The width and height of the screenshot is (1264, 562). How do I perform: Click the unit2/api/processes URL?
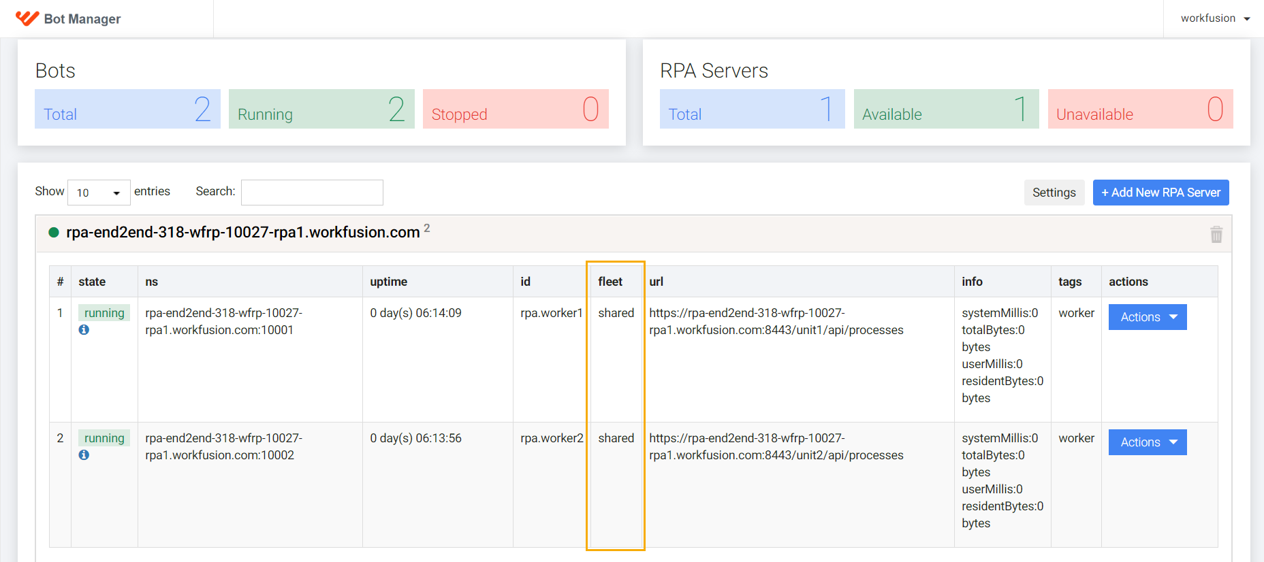(x=776, y=446)
